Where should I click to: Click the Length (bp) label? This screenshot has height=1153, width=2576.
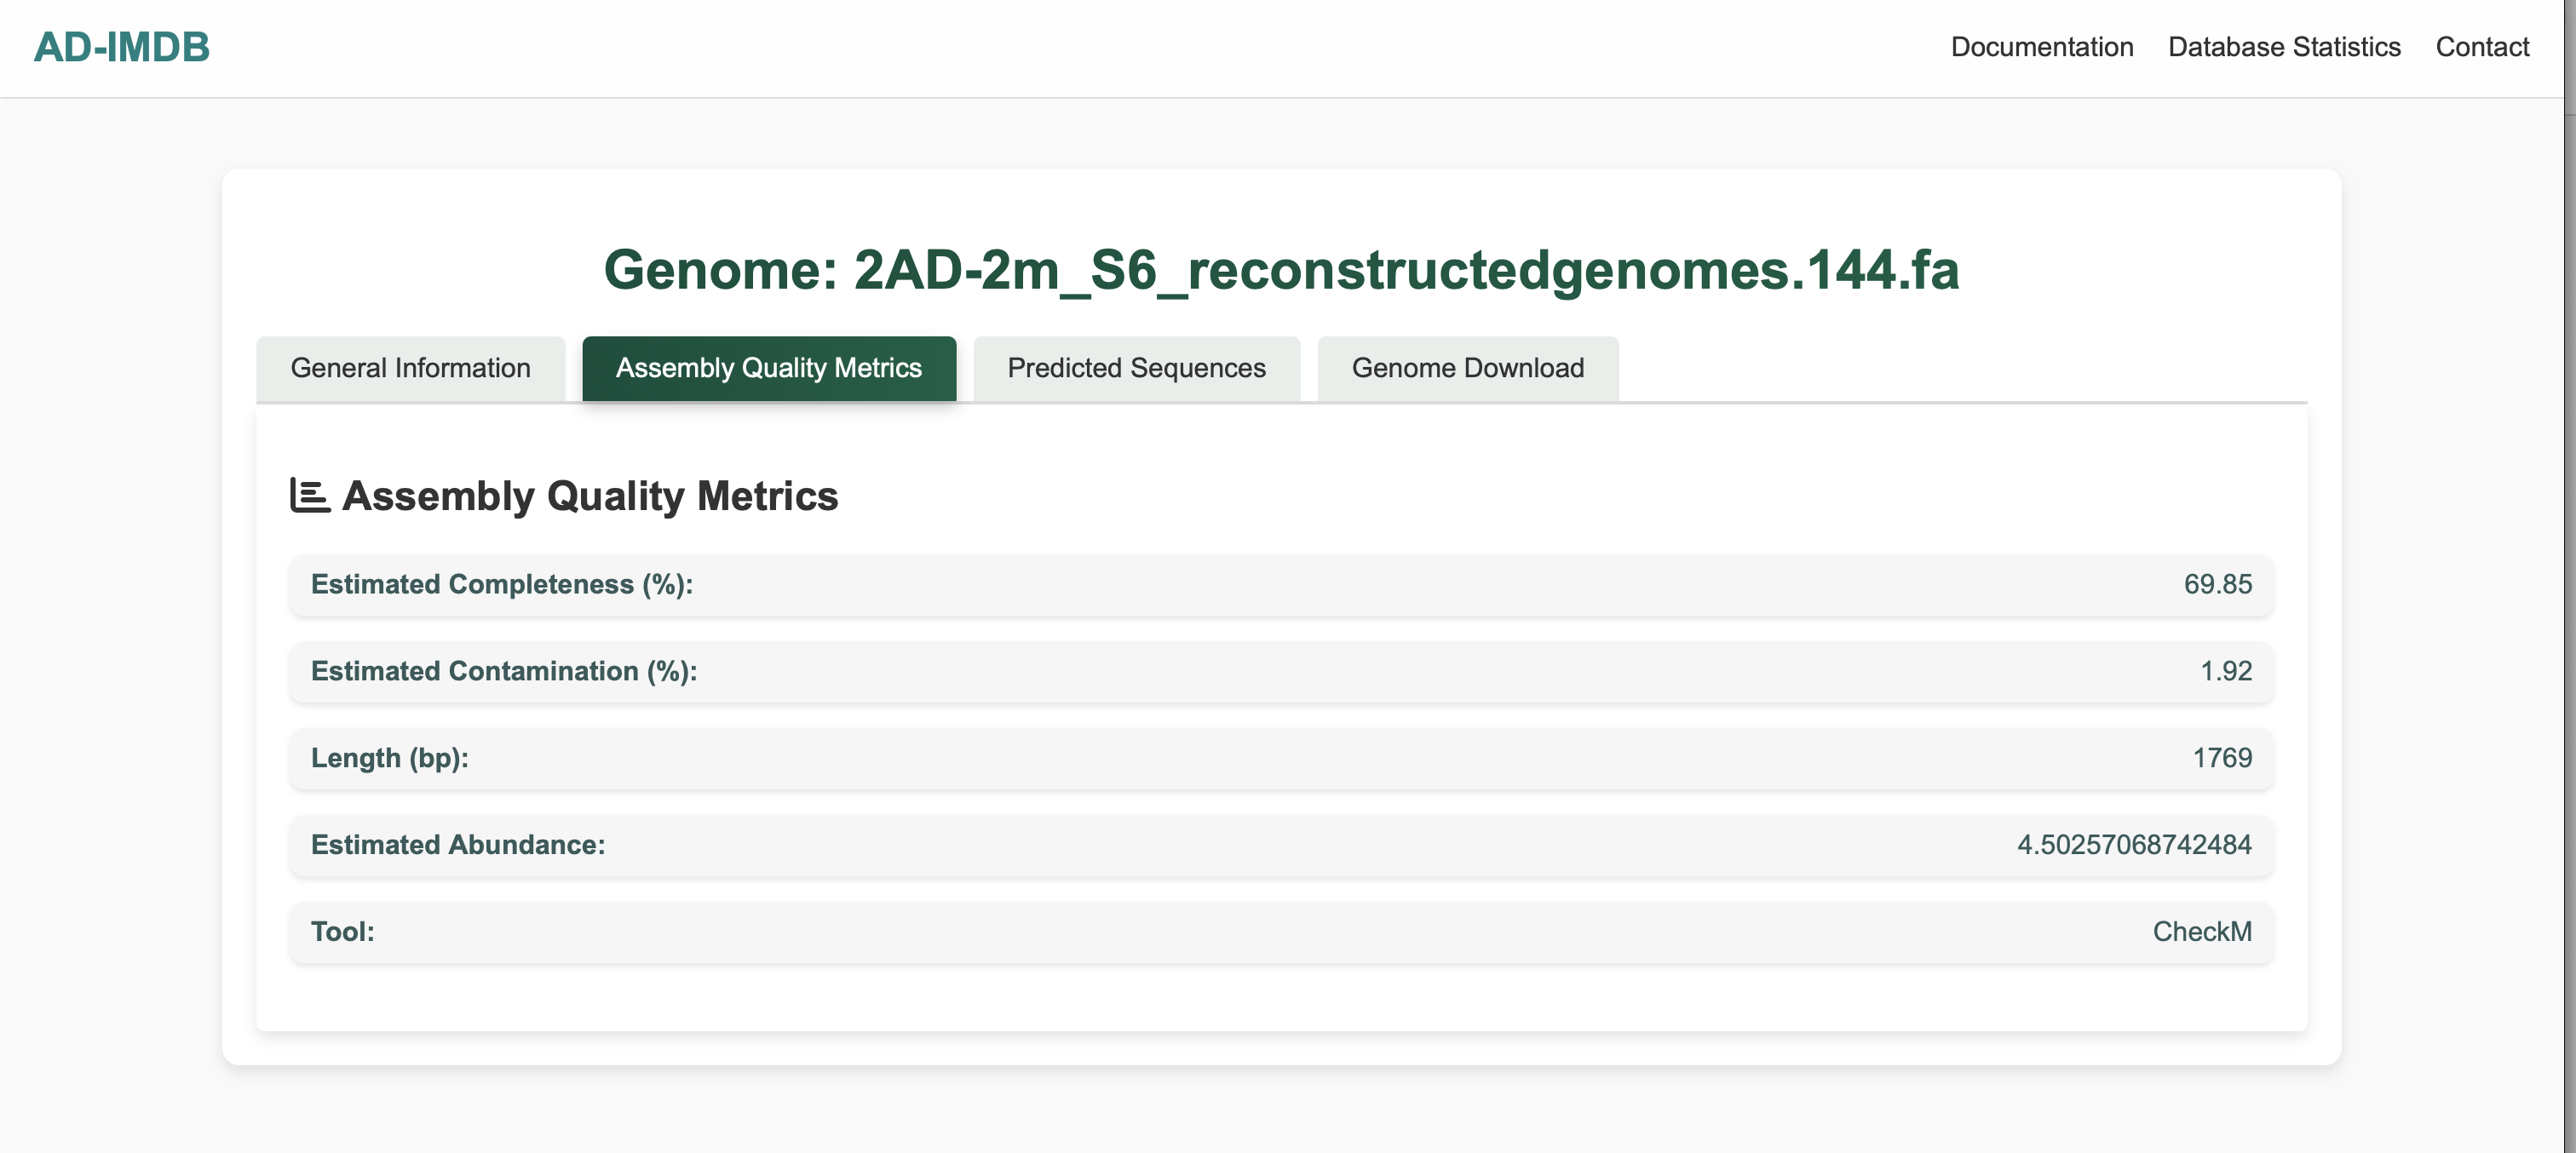point(389,758)
